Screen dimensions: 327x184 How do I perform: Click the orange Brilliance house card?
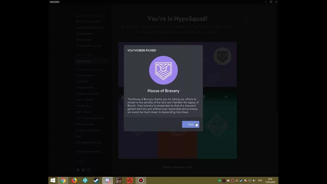coord(177,144)
